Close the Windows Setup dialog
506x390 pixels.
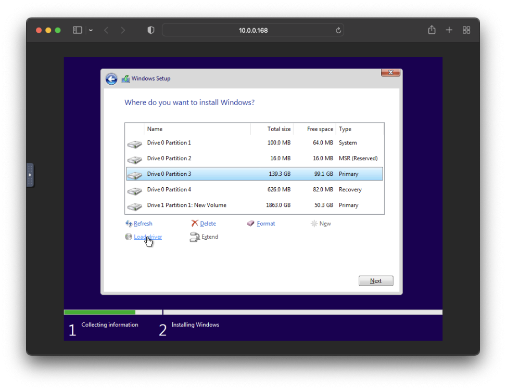[390, 72]
